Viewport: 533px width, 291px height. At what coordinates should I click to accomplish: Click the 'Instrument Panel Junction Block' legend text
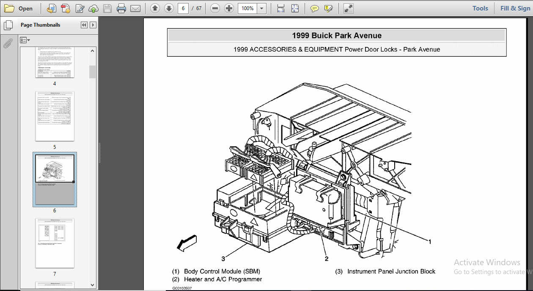(391, 271)
